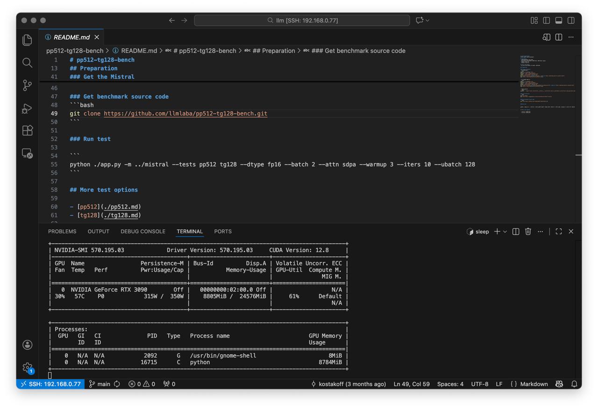Open Run and Debug view
The image size is (598, 409).
click(27, 108)
